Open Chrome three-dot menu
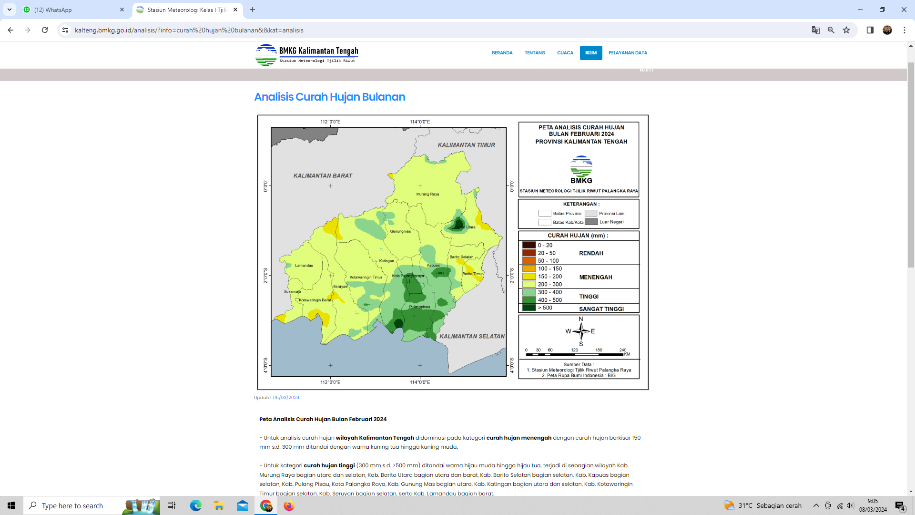The image size is (915, 515). (905, 30)
